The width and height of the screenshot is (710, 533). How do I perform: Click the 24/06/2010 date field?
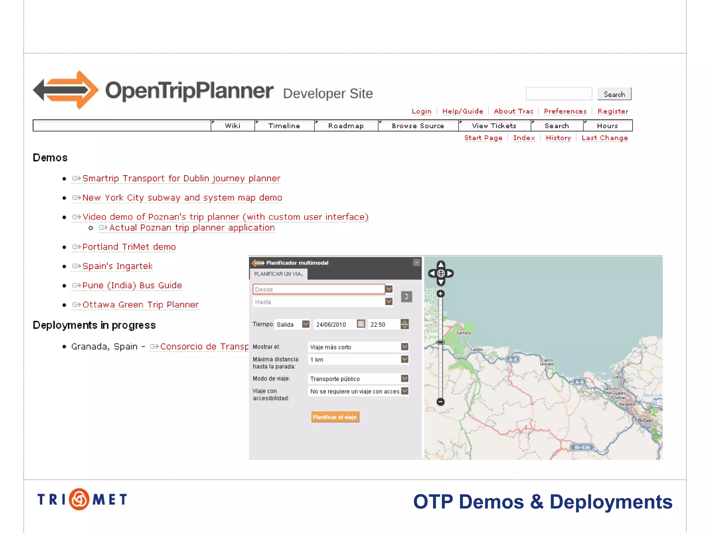pyautogui.click(x=335, y=324)
